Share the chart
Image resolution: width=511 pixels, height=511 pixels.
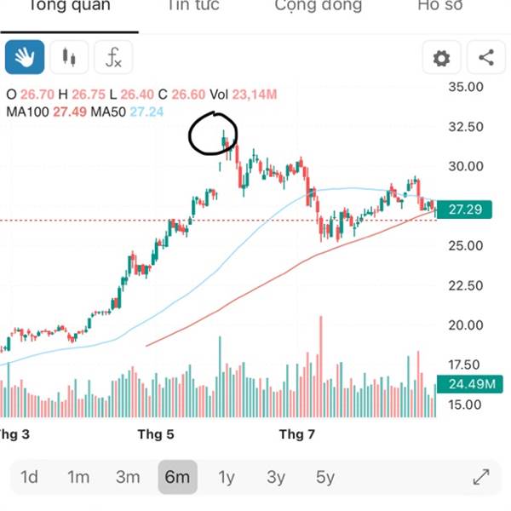coord(486,58)
